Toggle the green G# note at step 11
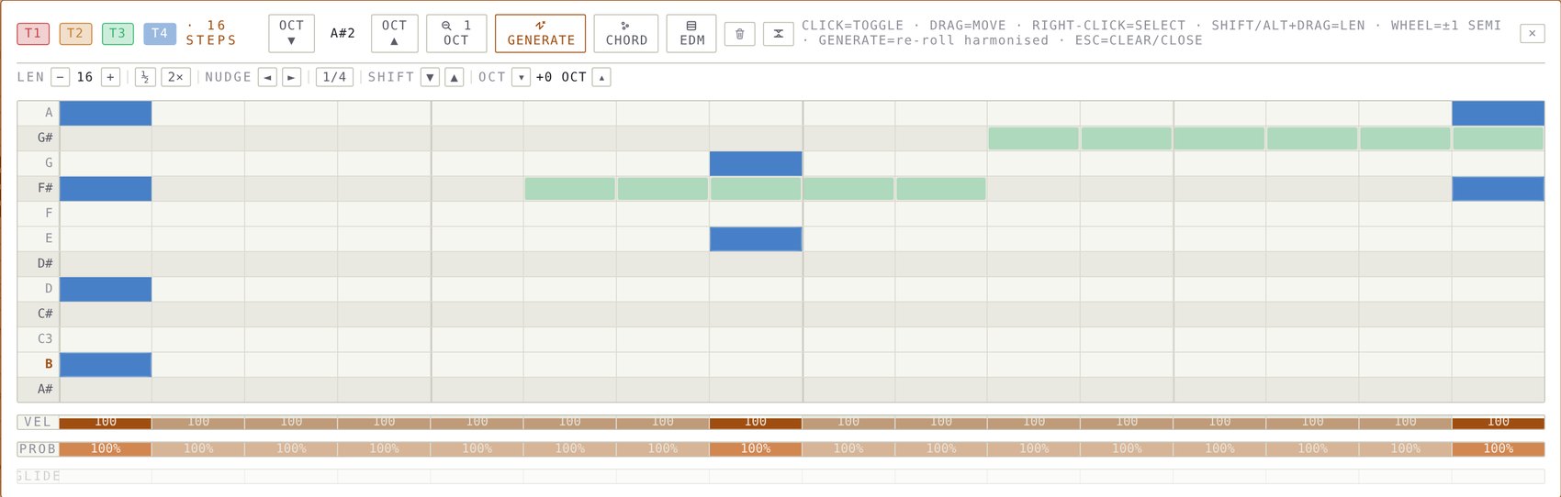 click(x=1034, y=138)
